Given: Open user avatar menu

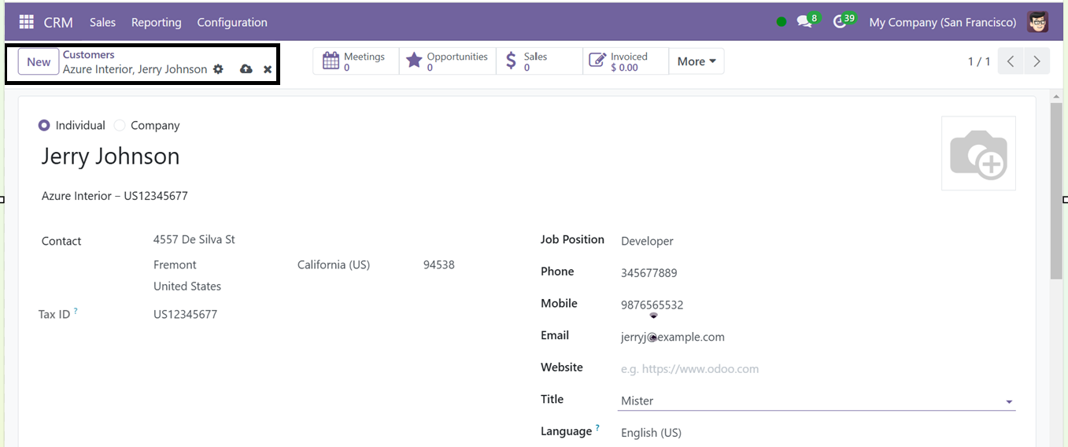Looking at the screenshot, I should pyautogui.click(x=1038, y=22).
